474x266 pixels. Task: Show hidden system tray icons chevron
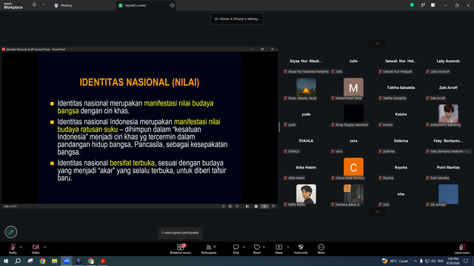[415, 261]
